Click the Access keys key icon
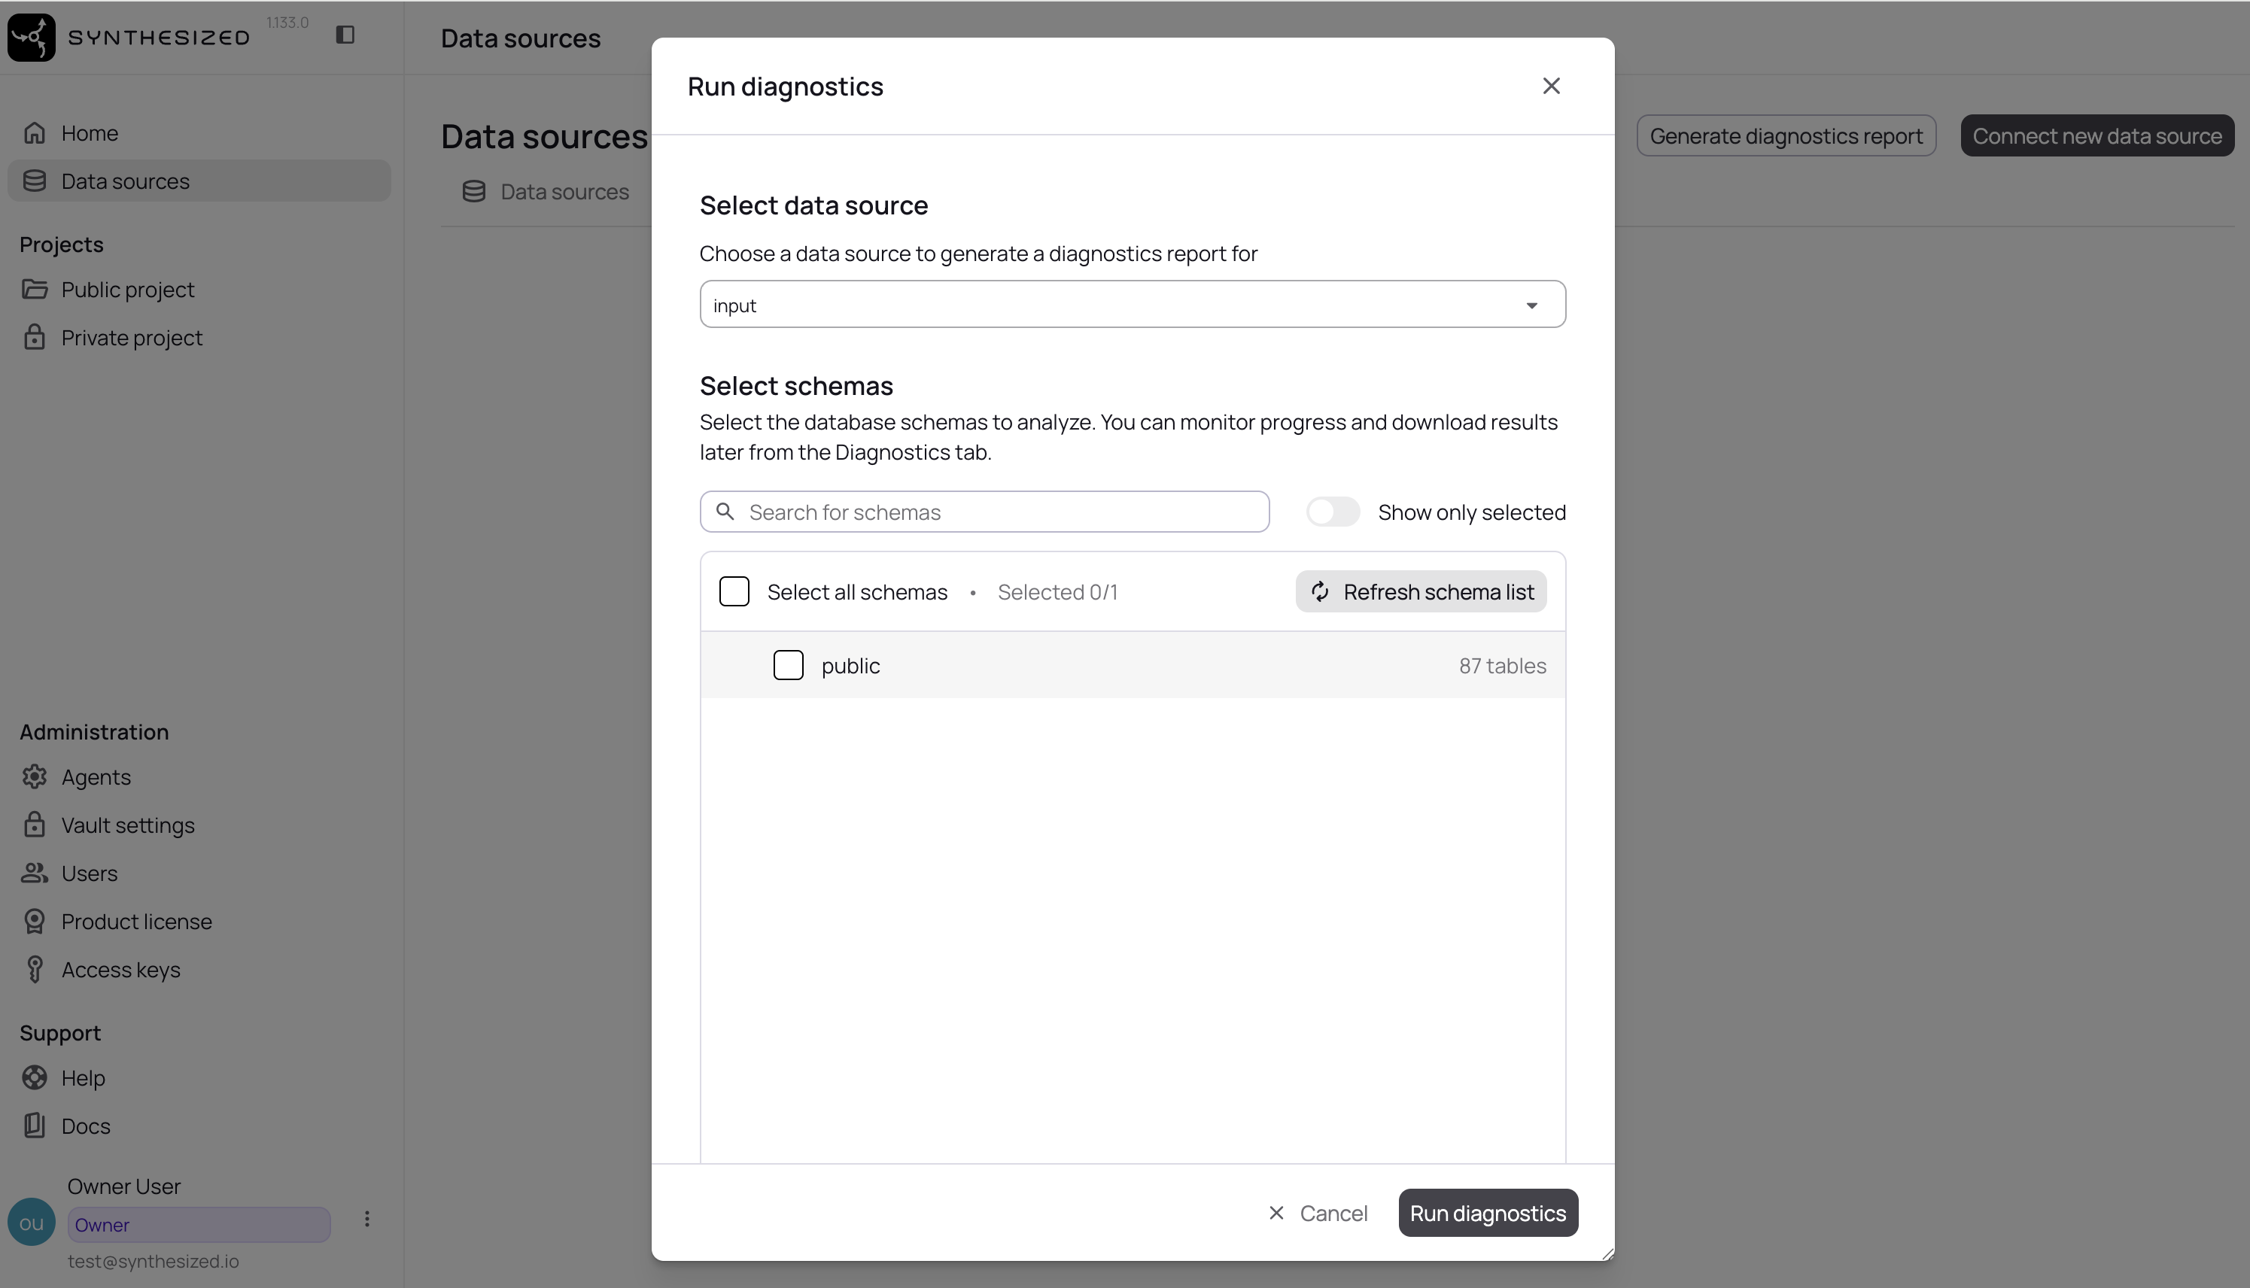Image resolution: width=2250 pixels, height=1288 pixels. tap(35, 970)
